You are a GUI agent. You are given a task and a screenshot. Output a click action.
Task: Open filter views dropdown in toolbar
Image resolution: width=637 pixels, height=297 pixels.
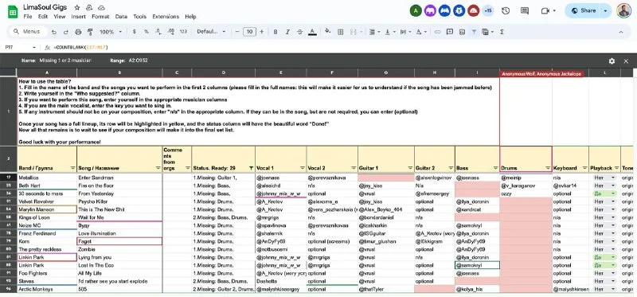487,32
